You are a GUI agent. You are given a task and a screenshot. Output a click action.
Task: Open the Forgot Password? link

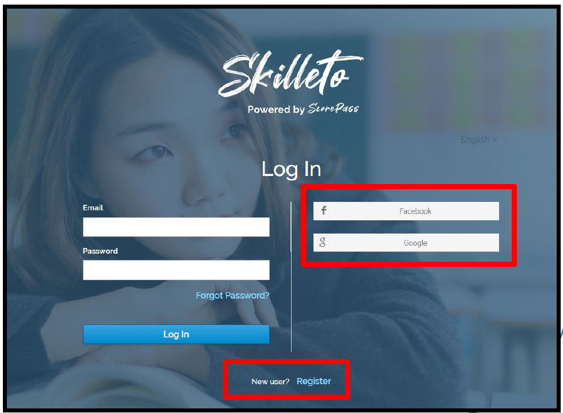232,296
